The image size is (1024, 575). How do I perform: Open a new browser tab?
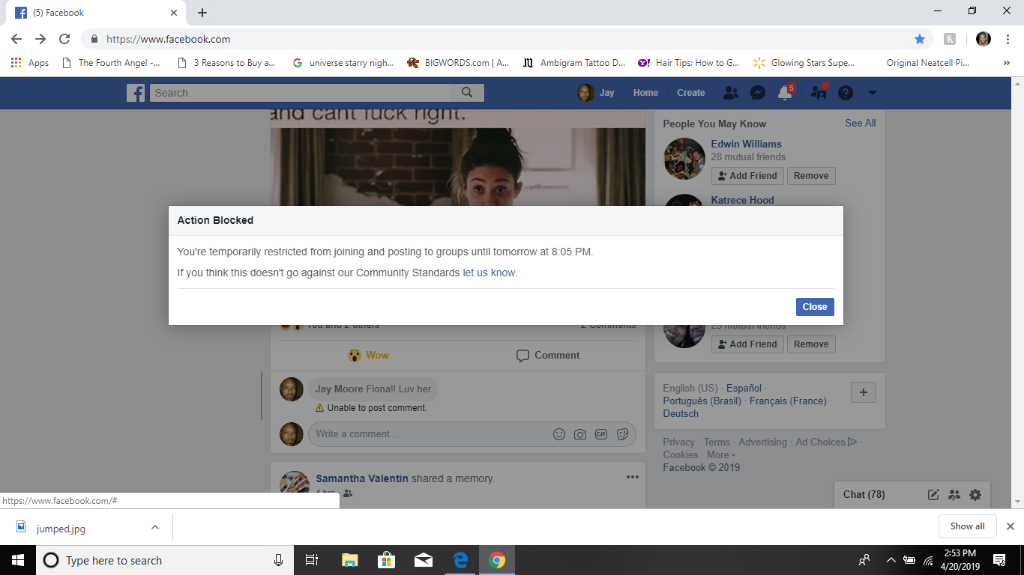tap(202, 13)
